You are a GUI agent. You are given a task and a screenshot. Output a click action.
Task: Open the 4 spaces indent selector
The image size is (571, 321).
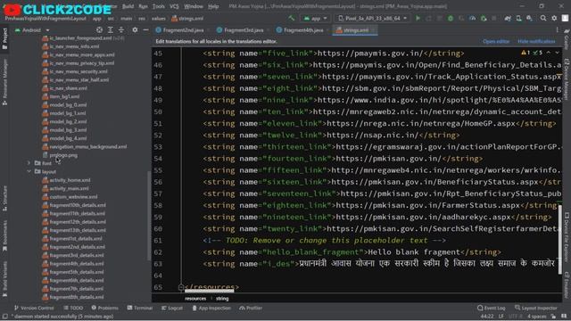click(537, 317)
